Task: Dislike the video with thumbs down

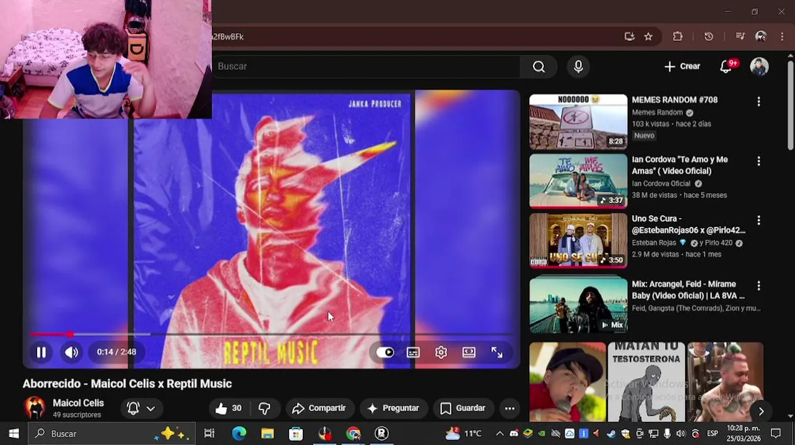Action: [x=264, y=408]
